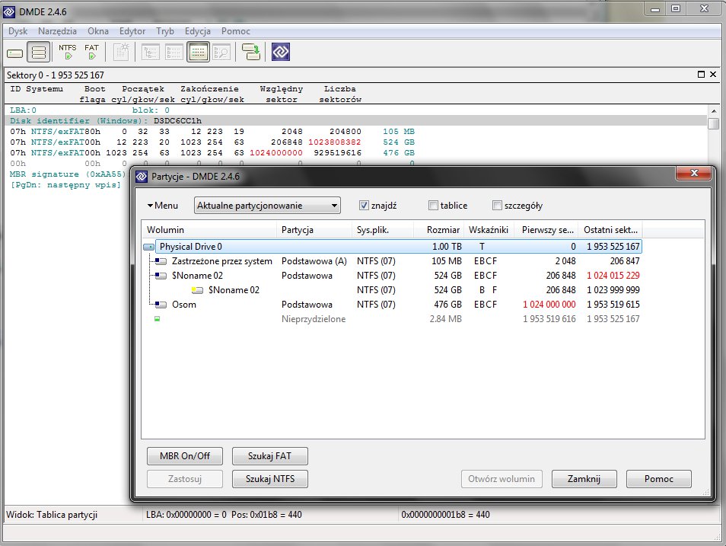Click the Otwórz wolumin button

[x=502, y=479]
